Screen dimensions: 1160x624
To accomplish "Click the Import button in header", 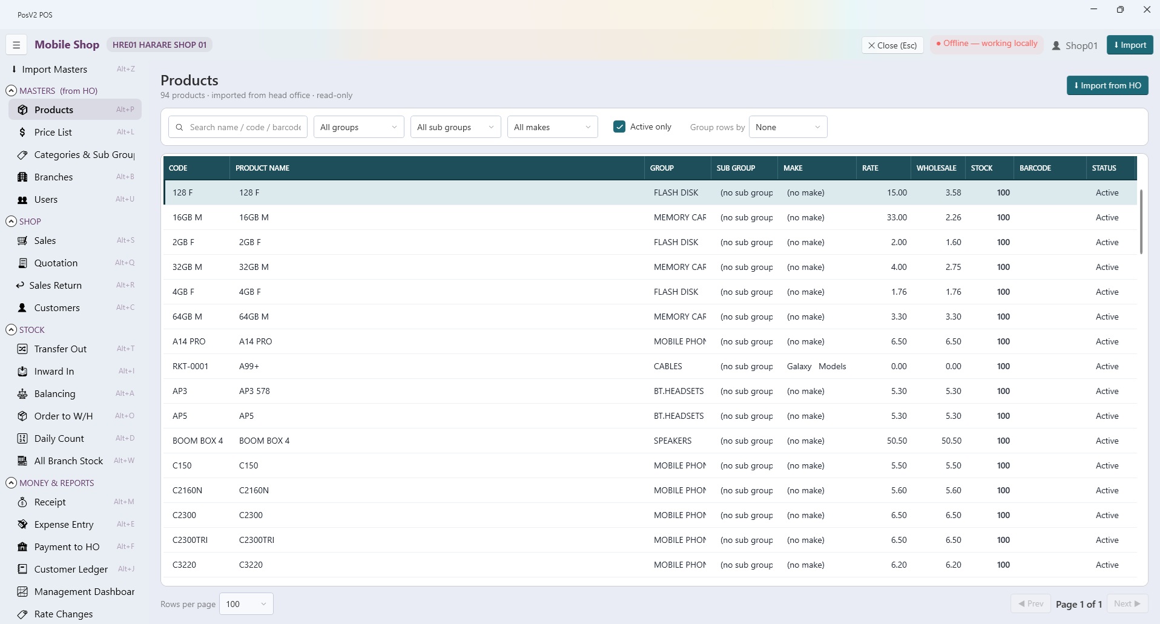I will coord(1130,45).
